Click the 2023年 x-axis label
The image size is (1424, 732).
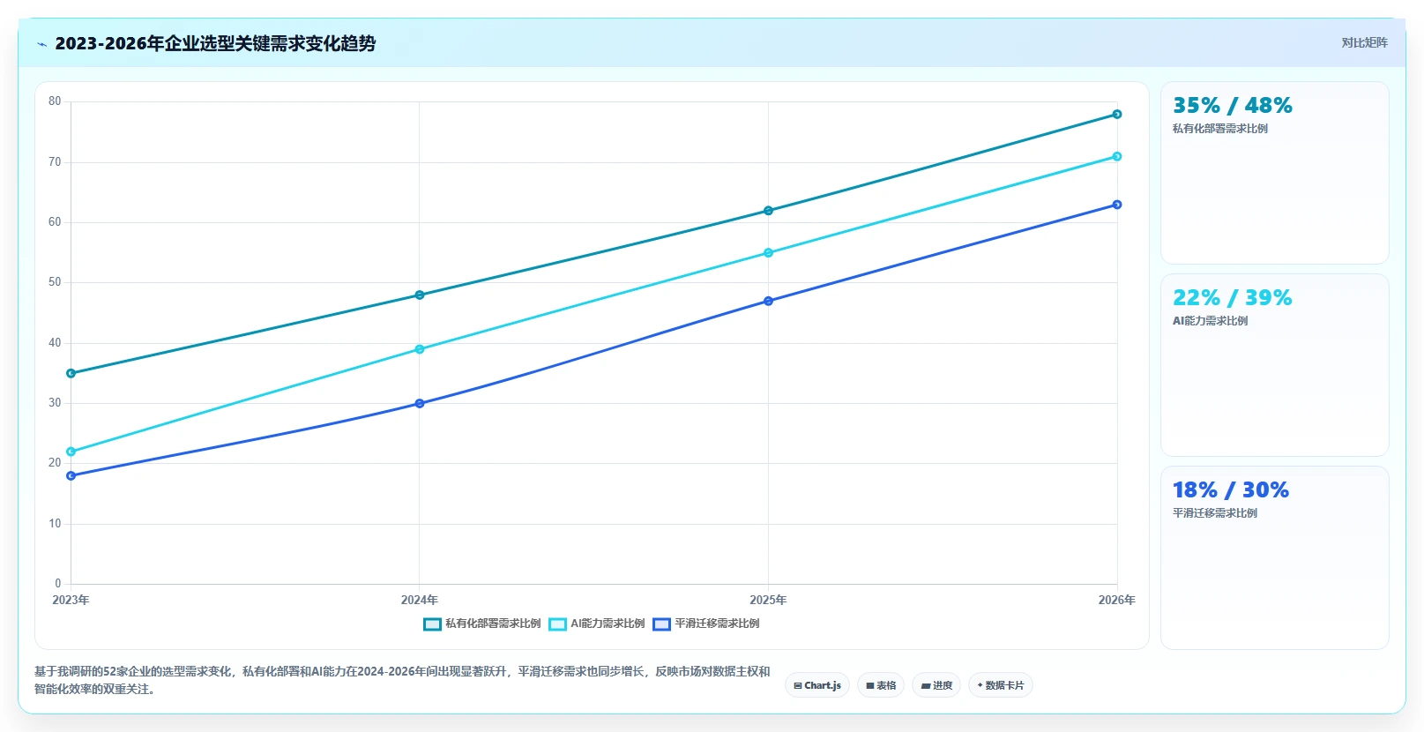tap(71, 600)
